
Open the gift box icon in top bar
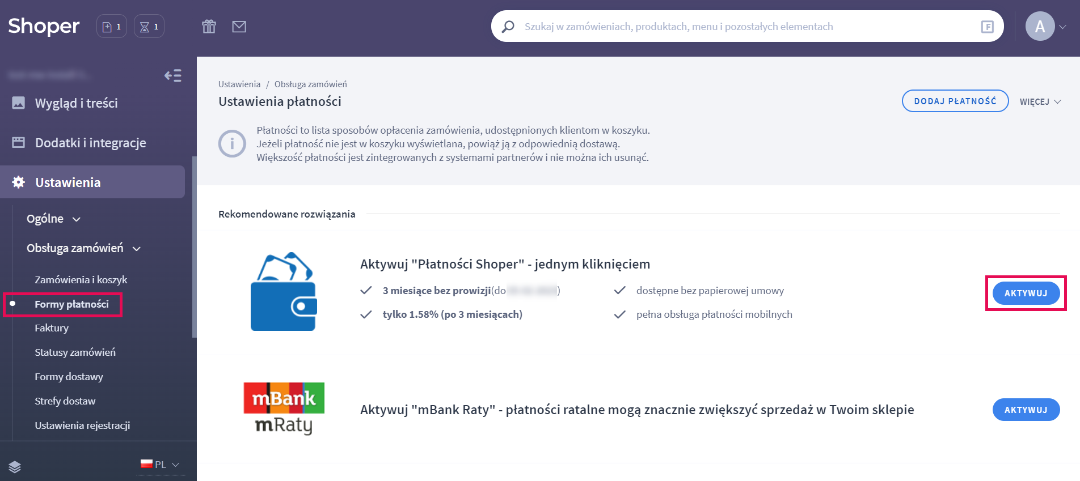(209, 26)
